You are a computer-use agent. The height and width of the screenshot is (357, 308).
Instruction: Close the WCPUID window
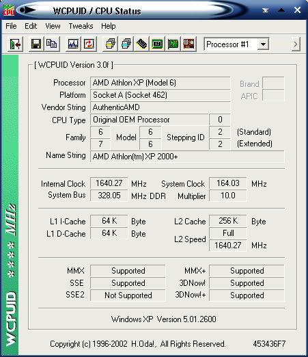[x=297, y=10]
